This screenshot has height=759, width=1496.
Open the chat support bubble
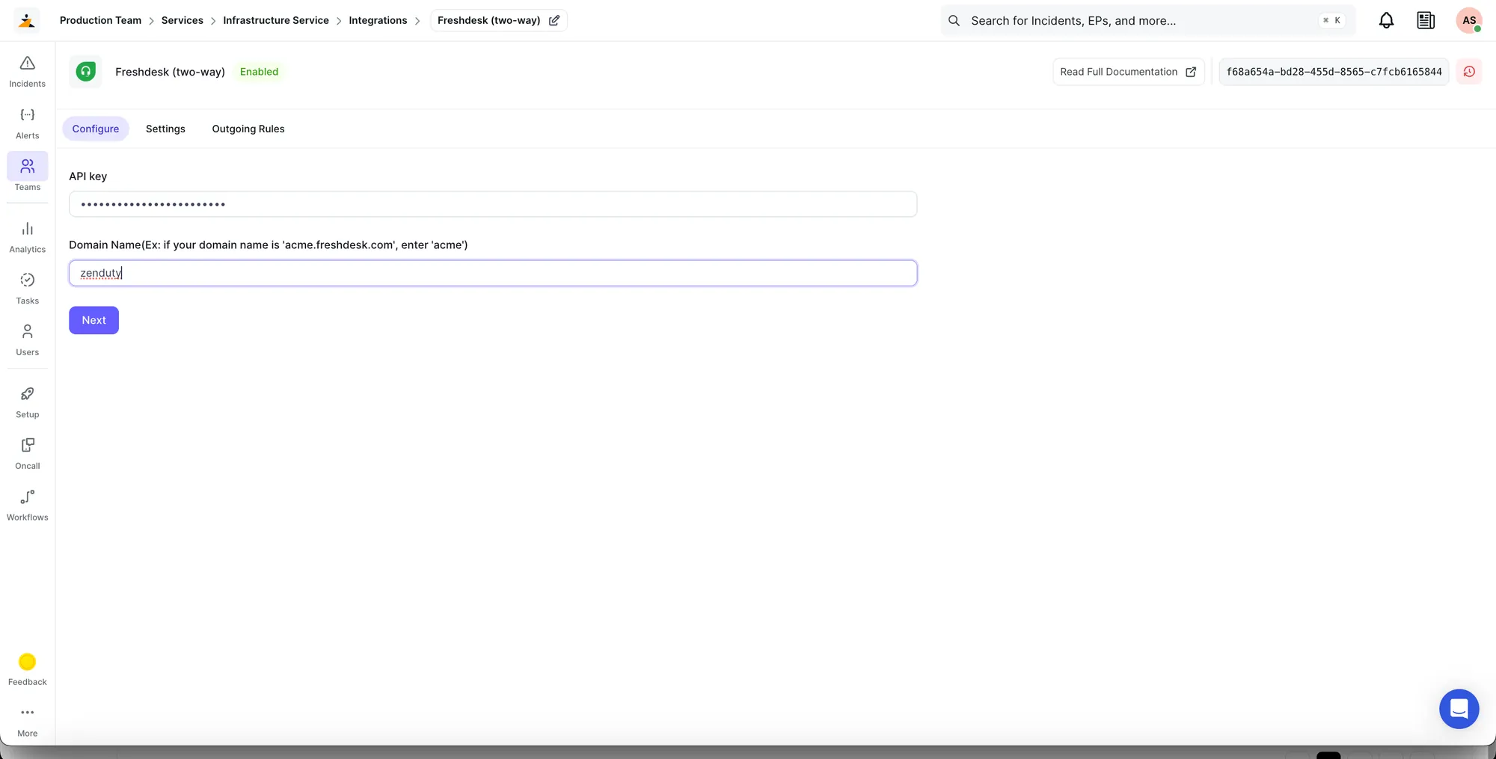[1459, 708]
